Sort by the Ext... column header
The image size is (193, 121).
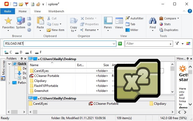[81, 65]
